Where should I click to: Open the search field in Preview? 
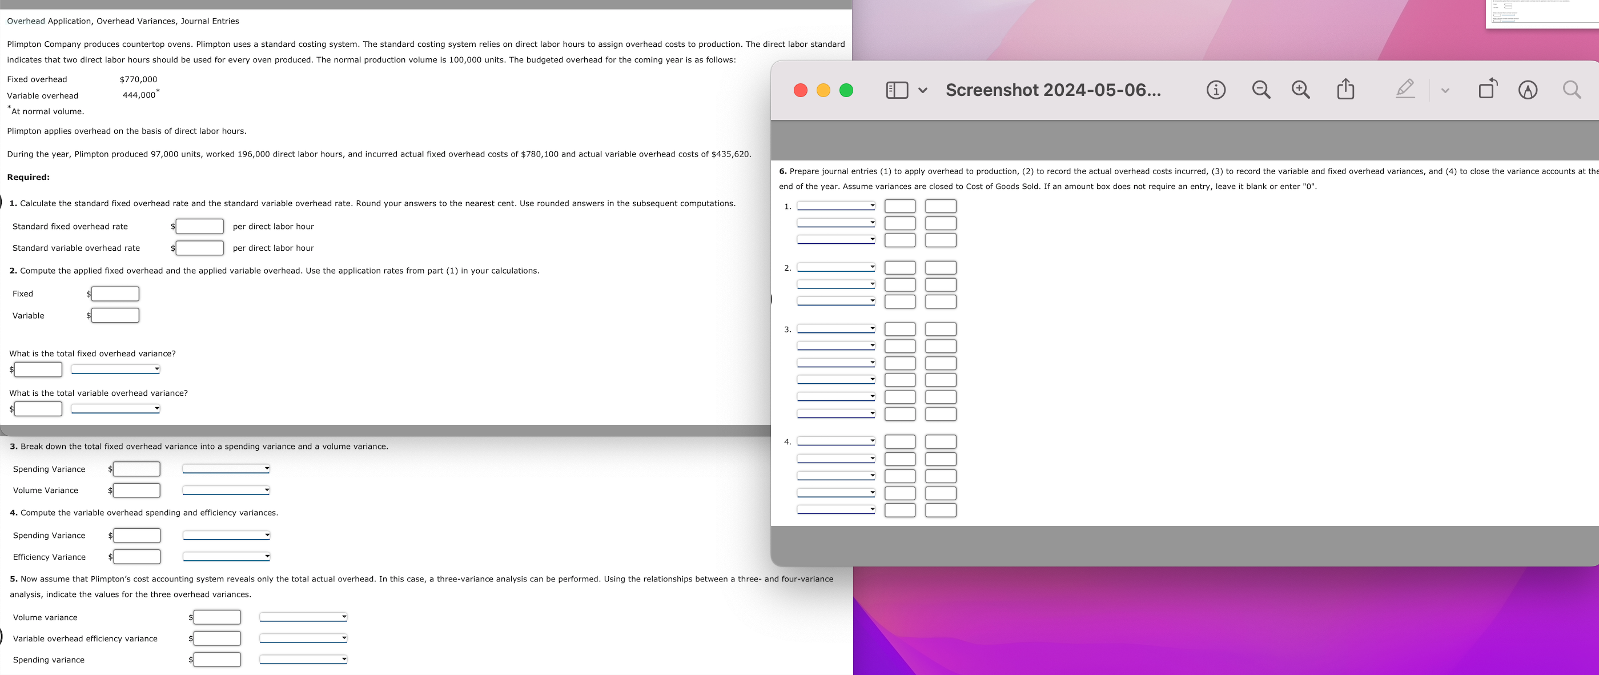coord(1572,90)
